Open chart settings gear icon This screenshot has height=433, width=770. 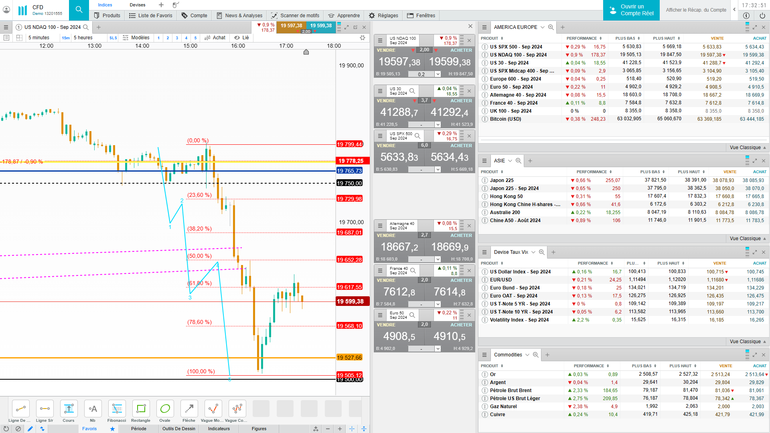pos(363,38)
